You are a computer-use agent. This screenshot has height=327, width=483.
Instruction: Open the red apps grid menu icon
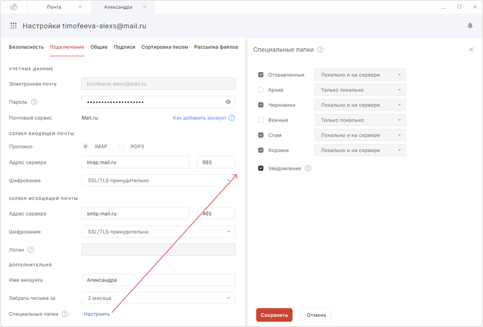coord(14,26)
